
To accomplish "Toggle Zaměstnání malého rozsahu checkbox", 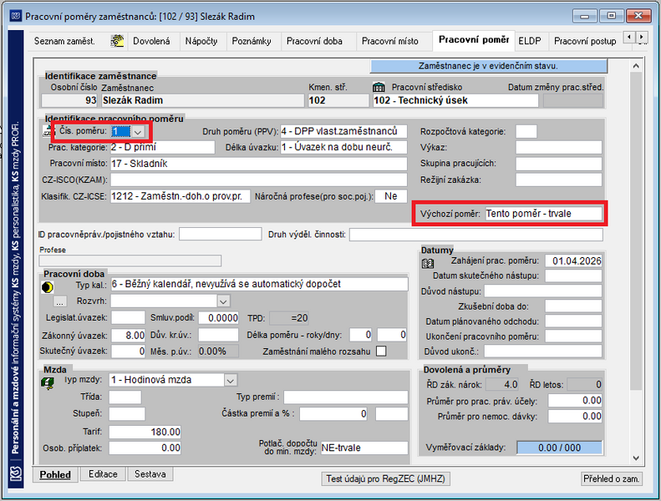I will 381,351.
